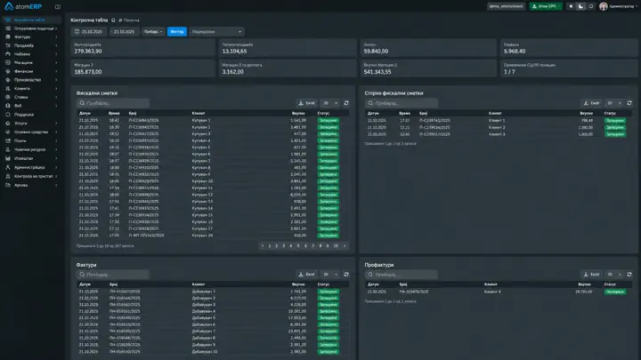Open Основни средства in the sidebar
Viewport: 641px width, 360px height.
coord(32,132)
